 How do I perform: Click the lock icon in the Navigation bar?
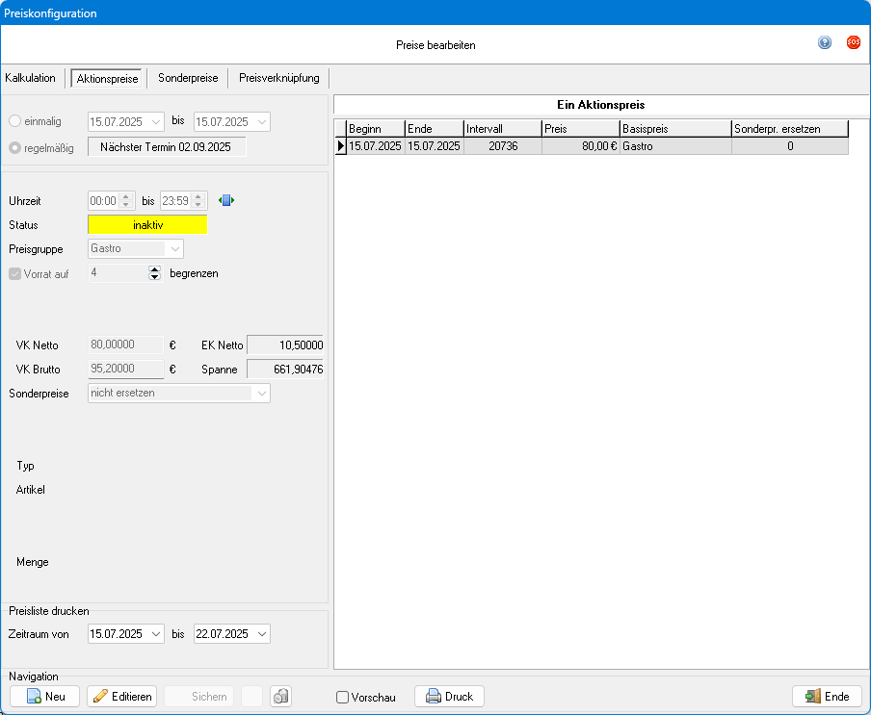[280, 697]
